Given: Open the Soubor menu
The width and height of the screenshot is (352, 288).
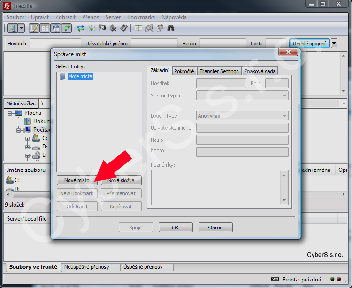Looking at the screenshot, I should point(15,17).
